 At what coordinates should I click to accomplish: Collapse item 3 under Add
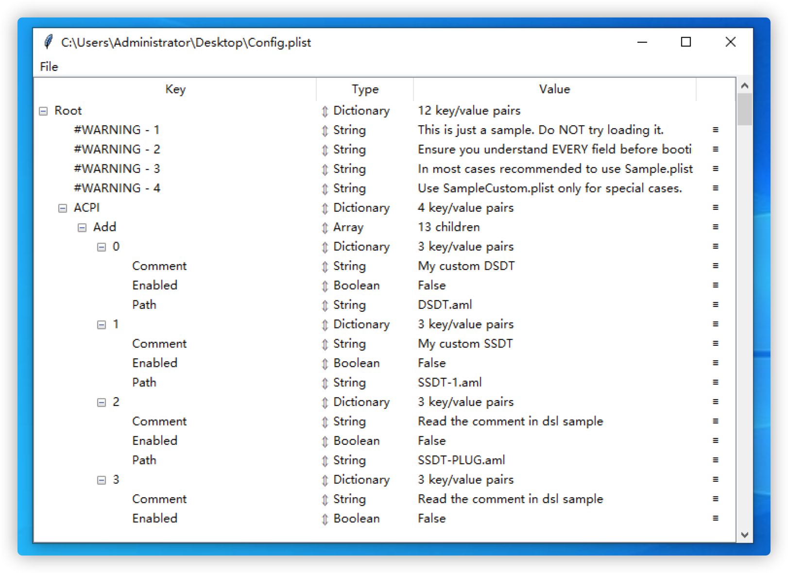pyautogui.click(x=102, y=480)
